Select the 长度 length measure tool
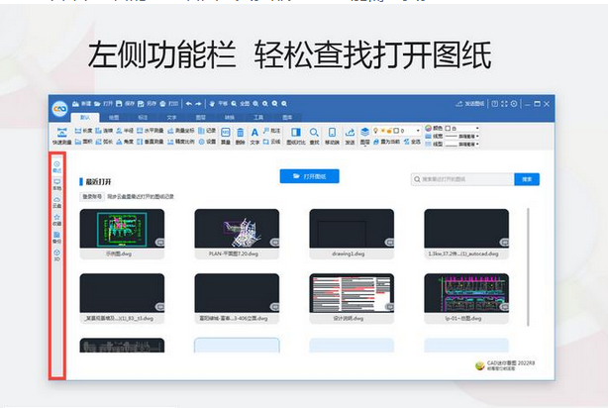 tap(83, 131)
